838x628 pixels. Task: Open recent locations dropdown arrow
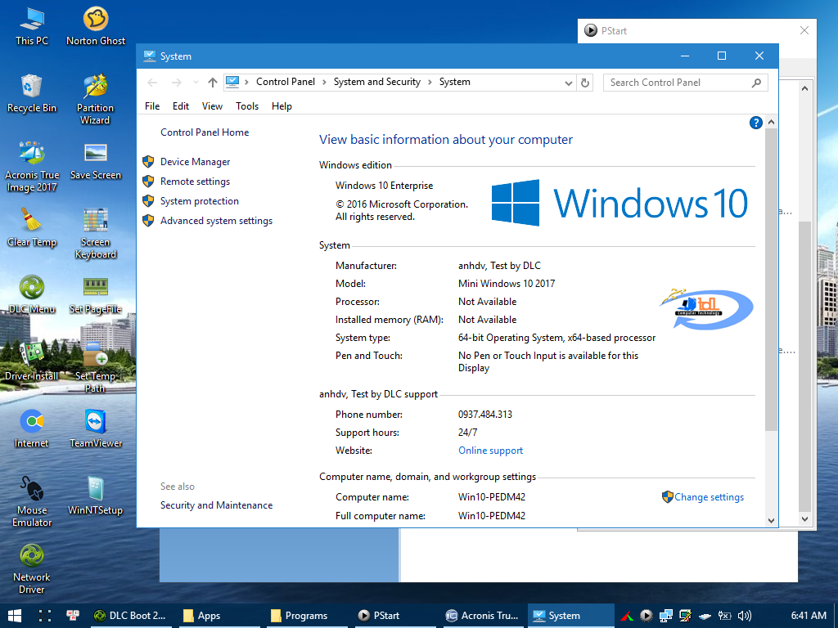point(196,83)
